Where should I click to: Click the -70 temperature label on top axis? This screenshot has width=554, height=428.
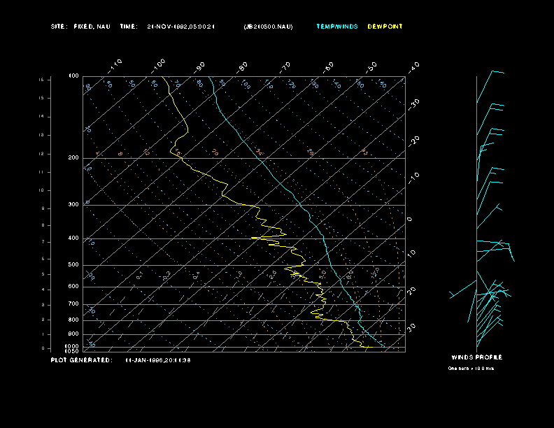(x=285, y=68)
